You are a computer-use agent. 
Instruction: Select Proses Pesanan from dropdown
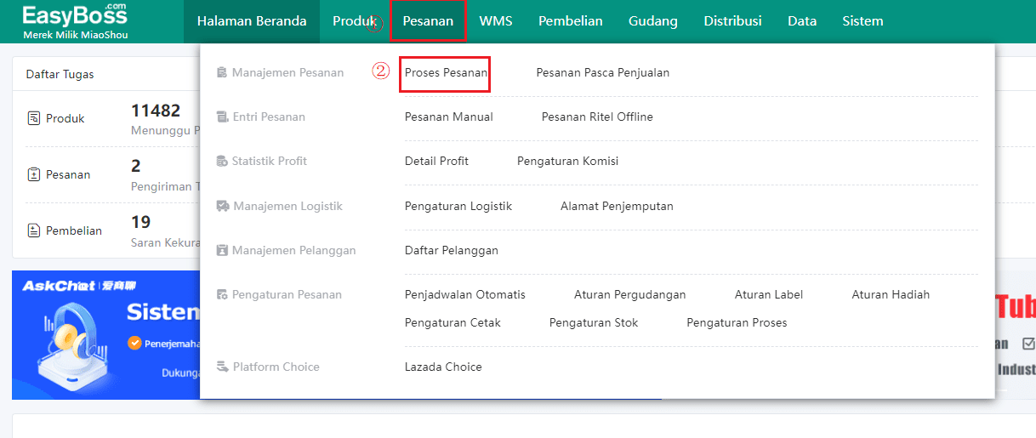[x=447, y=72]
